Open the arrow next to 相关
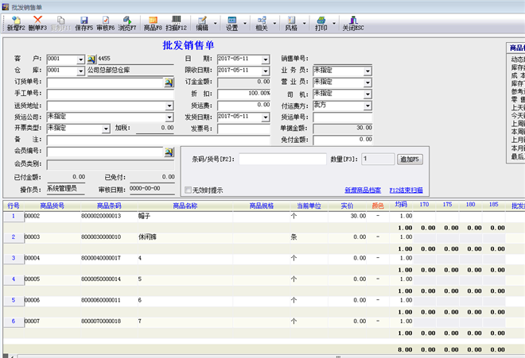This screenshot has height=358, width=525. click(x=275, y=23)
